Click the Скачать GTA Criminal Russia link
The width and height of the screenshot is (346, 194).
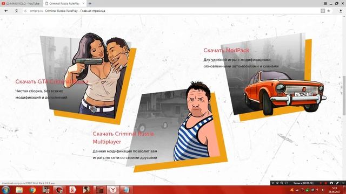click(52, 81)
